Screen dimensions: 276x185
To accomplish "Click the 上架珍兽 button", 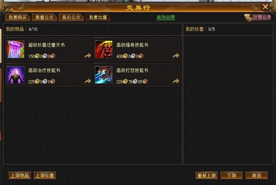I will click(x=45, y=175).
